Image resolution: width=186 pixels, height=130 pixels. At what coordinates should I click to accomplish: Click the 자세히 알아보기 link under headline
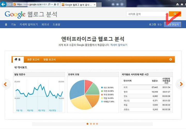pyautogui.click(x=119, y=45)
